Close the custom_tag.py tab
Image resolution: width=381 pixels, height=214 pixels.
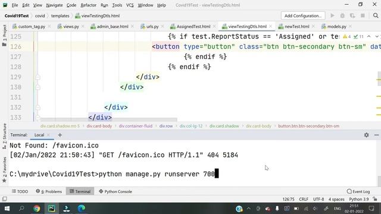49,26
